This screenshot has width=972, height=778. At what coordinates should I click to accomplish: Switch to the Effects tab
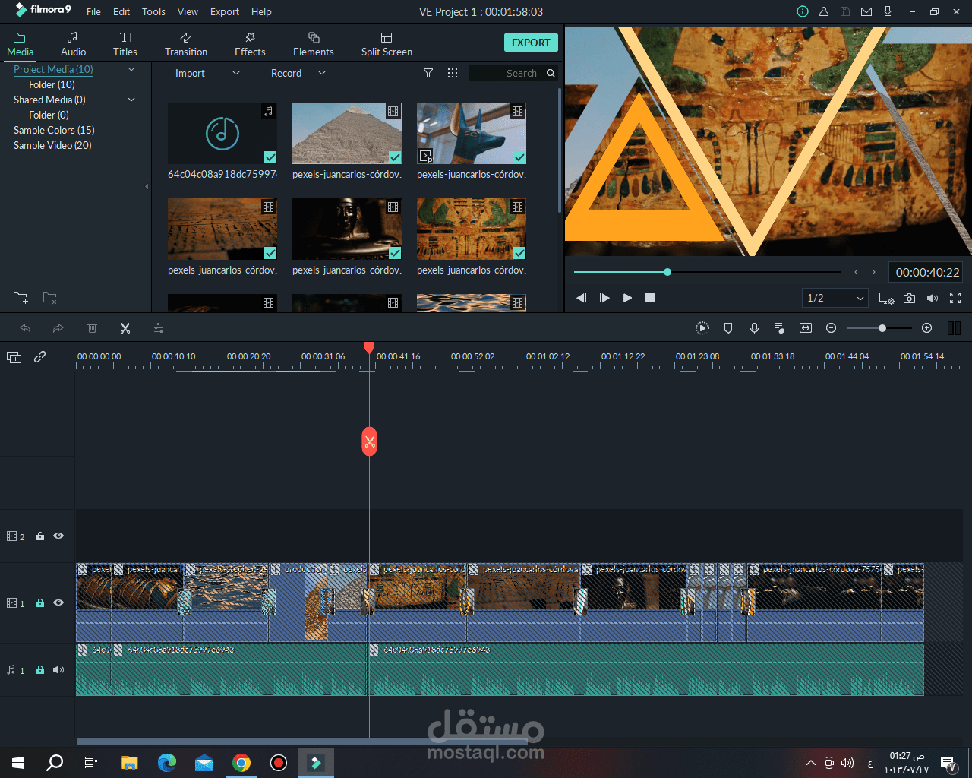pos(250,44)
